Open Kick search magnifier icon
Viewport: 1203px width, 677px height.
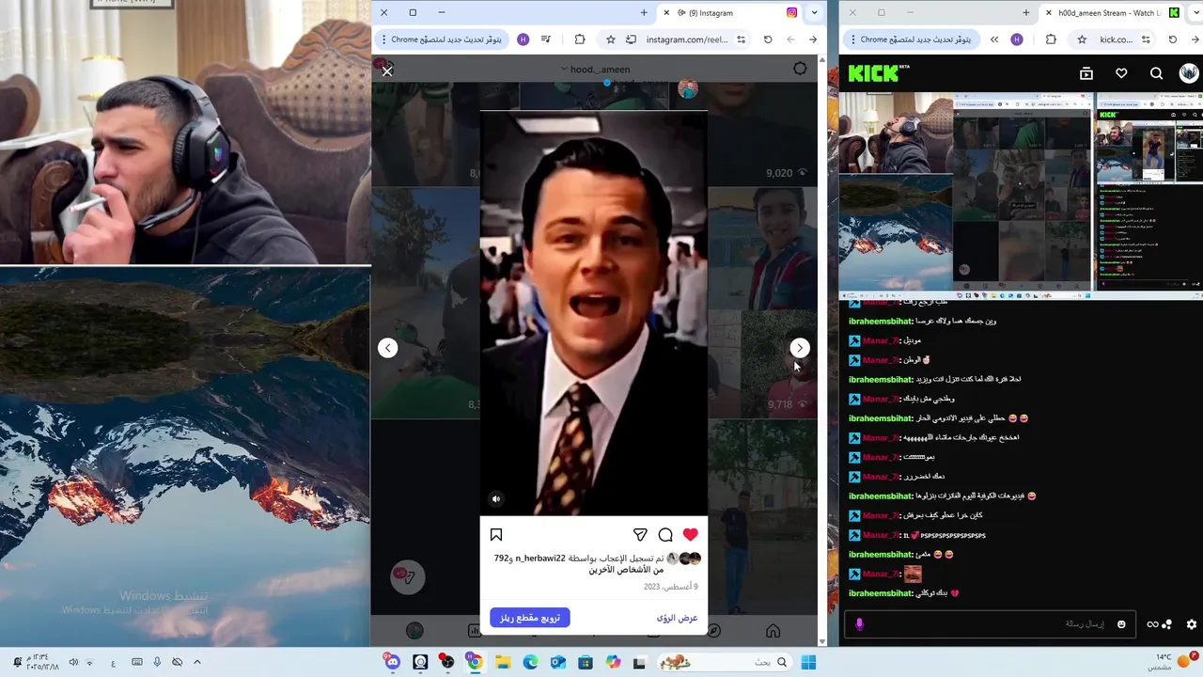pos(1156,73)
